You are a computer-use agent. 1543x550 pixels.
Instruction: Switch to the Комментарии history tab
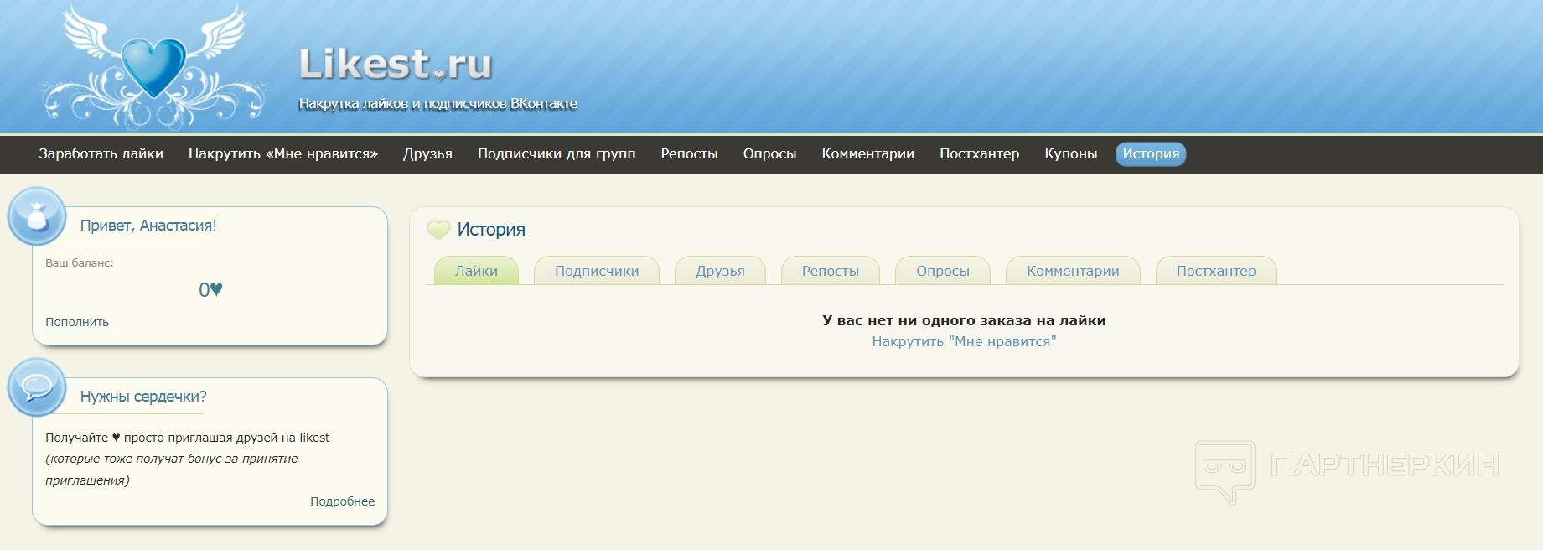[1073, 271]
